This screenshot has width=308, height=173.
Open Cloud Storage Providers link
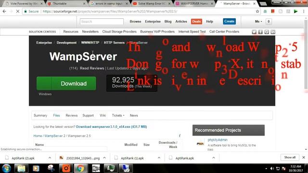[119, 31]
